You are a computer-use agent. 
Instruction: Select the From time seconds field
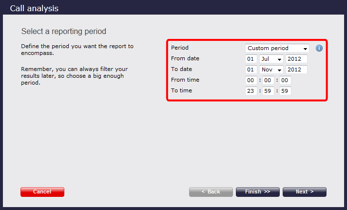point(285,80)
